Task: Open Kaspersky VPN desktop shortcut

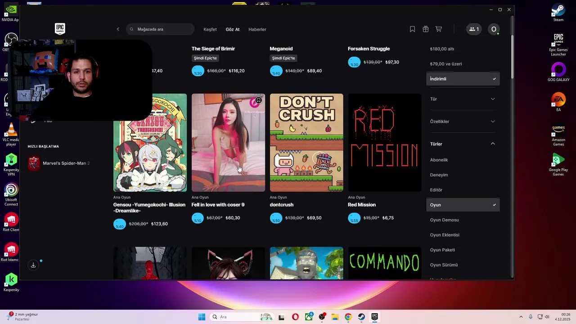Action: (x=11, y=165)
